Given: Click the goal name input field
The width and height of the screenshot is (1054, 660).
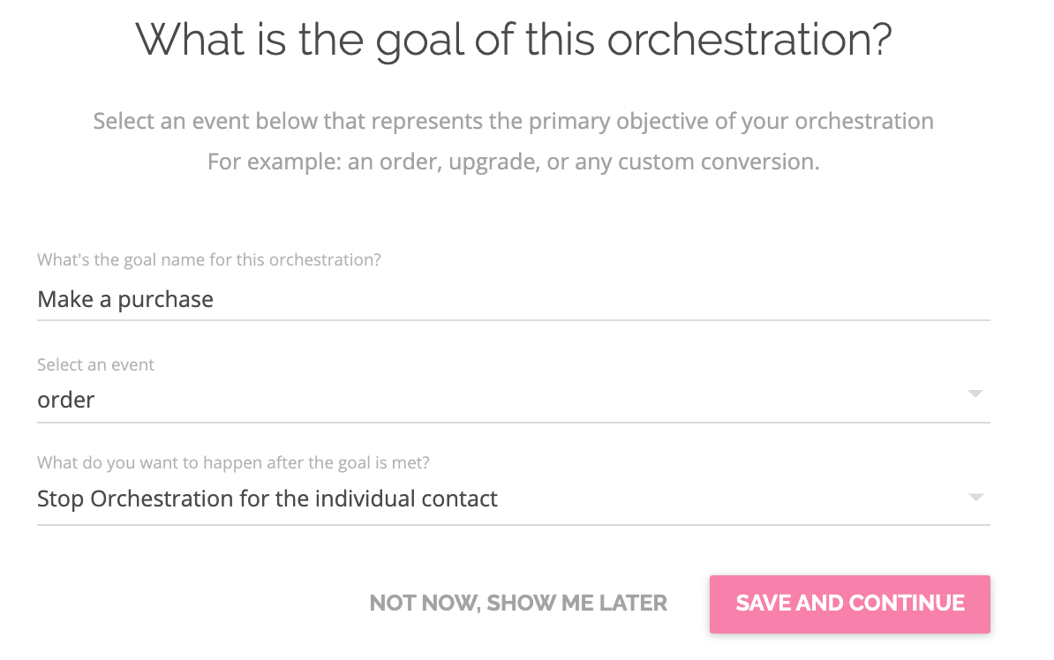Looking at the screenshot, I should [x=512, y=300].
